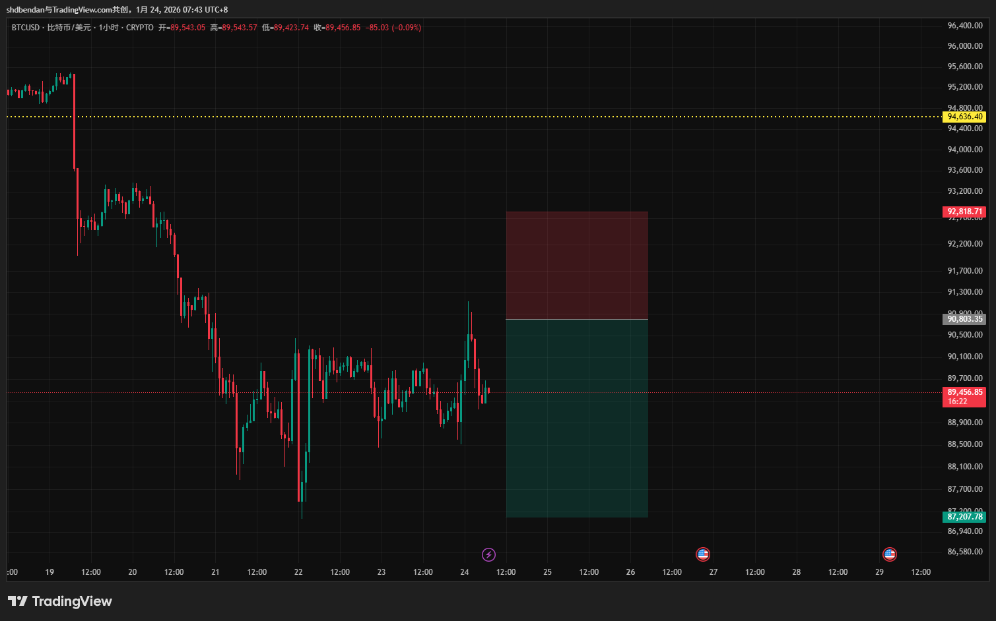This screenshot has height=621, width=996.
Task: Click the open value 89,543.05
Action: click(187, 28)
